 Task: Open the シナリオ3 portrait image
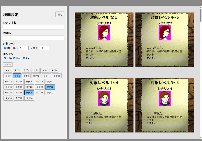tap(104, 98)
